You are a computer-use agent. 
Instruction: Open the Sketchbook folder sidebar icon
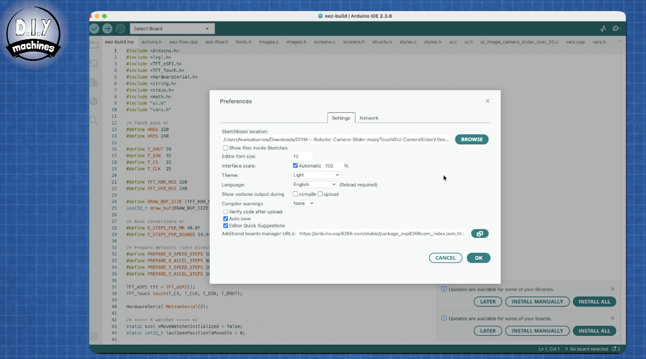pos(94,45)
